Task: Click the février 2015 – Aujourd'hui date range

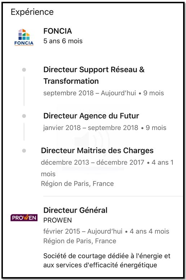Action: (83, 231)
